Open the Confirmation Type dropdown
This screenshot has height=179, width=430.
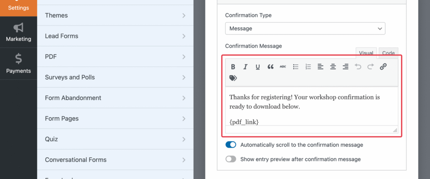(x=305, y=28)
